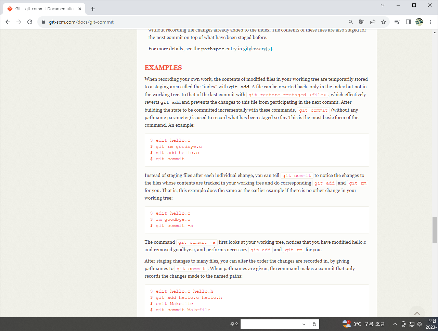Open the taskbar clock and date
The height and width of the screenshot is (331, 438).
click(431, 324)
